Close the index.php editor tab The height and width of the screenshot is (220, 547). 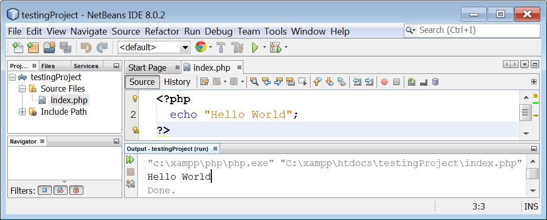pyautogui.click(x=239, y=67)
